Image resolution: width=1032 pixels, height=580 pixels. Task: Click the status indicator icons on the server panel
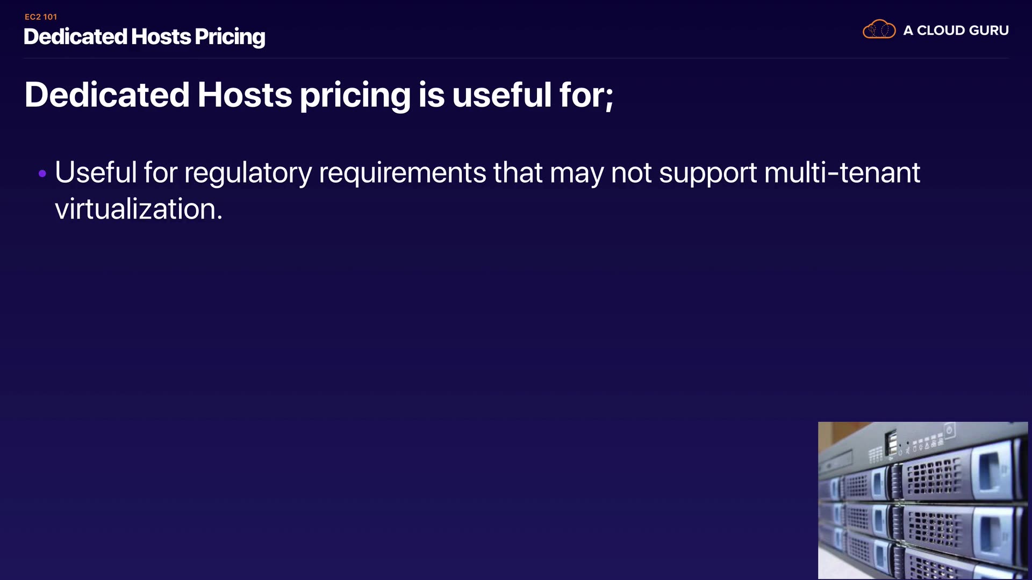pos(926,445)
